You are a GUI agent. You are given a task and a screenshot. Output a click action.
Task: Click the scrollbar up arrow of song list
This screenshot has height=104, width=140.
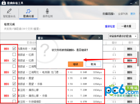138,46
